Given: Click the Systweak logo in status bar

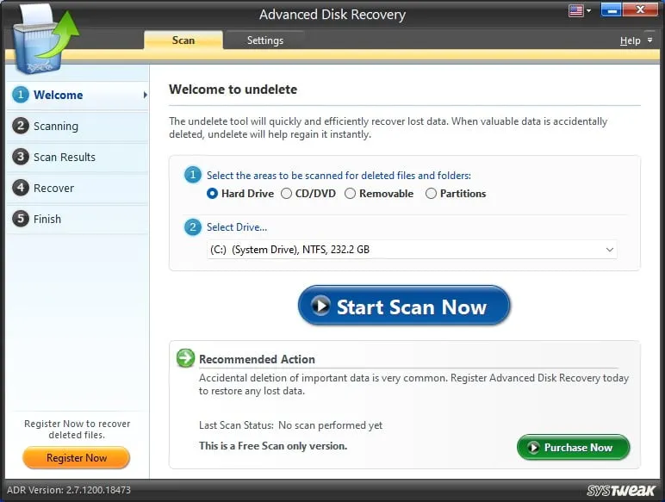Looking at the screenshot, I should point(621,491).
